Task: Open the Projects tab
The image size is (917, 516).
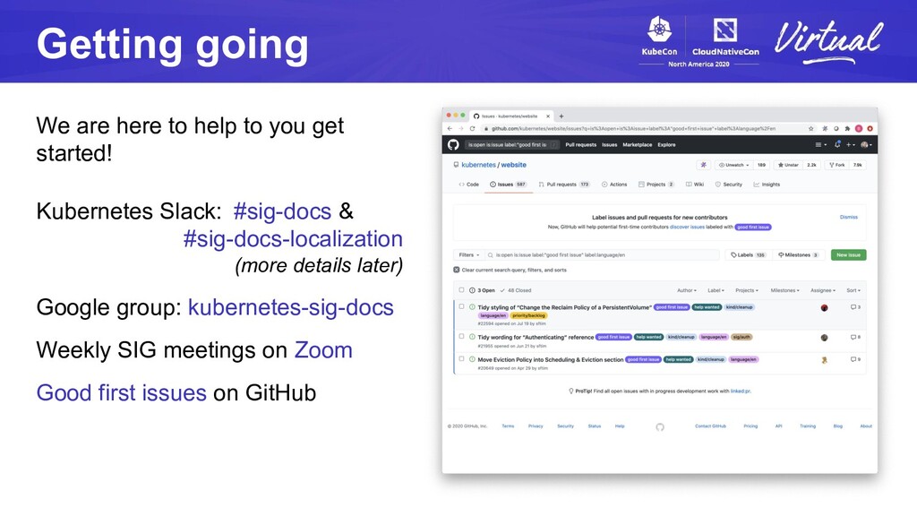Action: click(x=656, y=185)
